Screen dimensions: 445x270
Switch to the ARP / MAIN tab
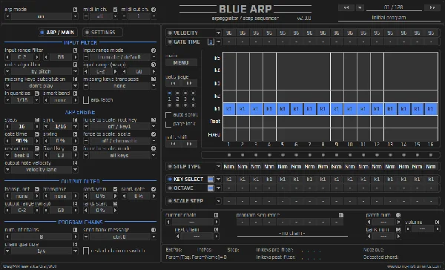[x=58, y=33]
